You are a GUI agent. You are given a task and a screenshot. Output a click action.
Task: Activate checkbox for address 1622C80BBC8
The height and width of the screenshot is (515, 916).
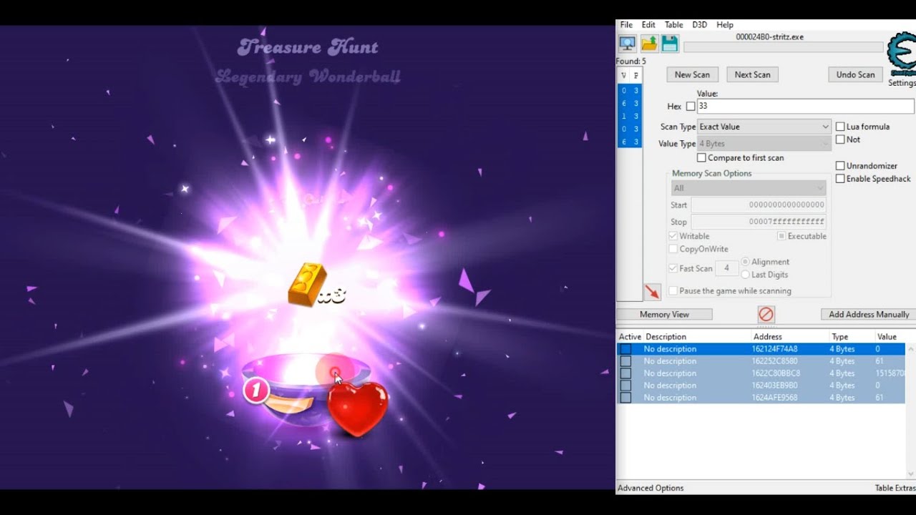tap(625, 373)
